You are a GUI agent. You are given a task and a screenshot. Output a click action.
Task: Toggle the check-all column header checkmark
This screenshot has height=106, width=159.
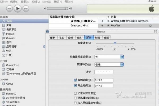pos(108,17)
